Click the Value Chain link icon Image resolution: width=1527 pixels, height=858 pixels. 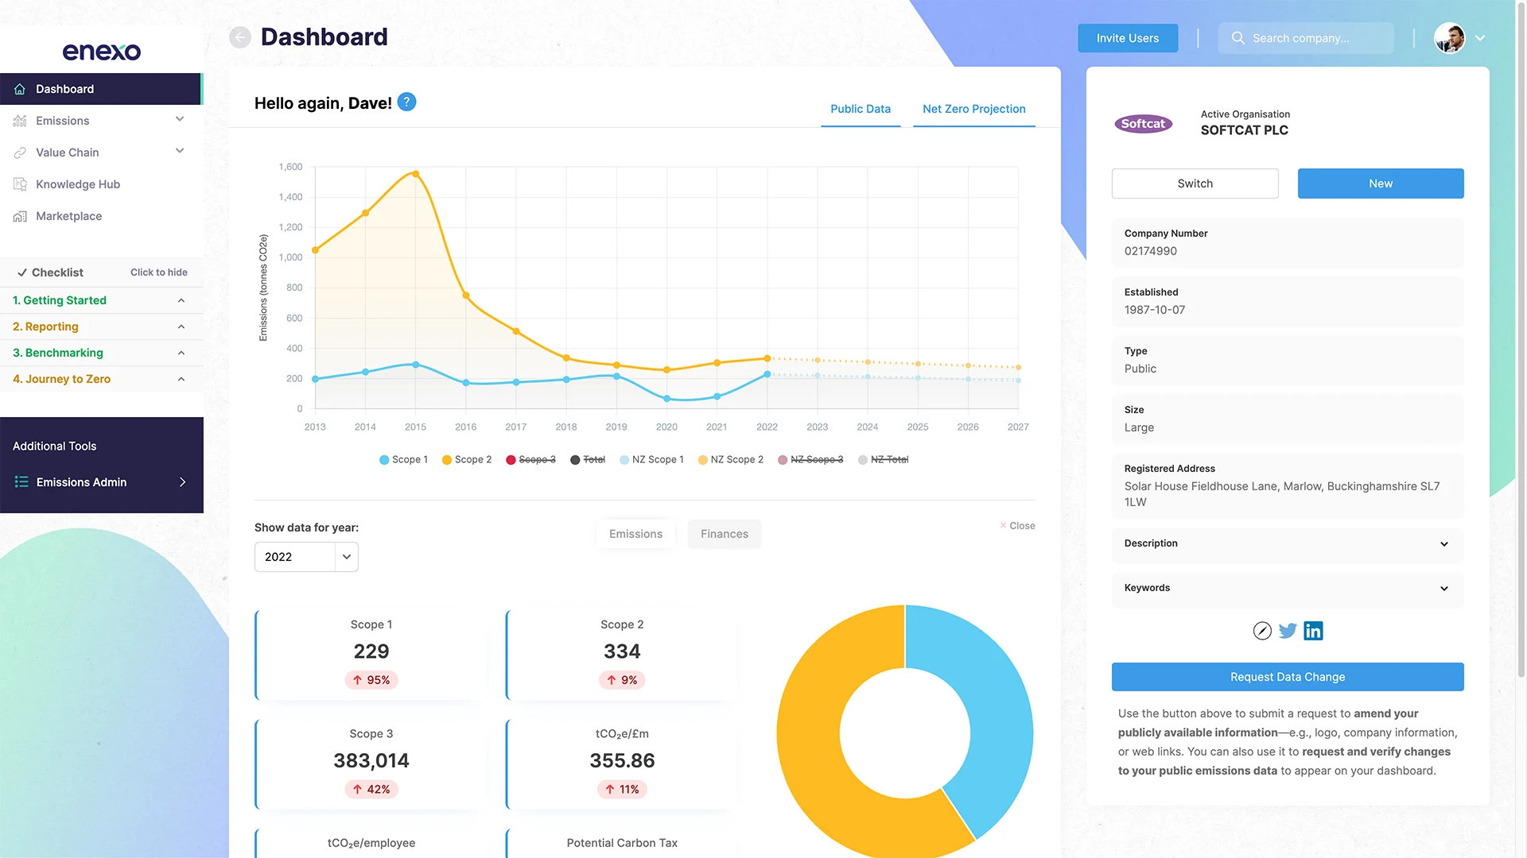click(20, 153)
